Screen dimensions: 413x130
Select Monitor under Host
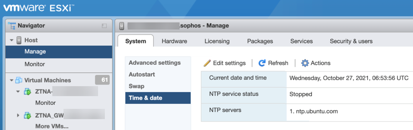[59, 64]
